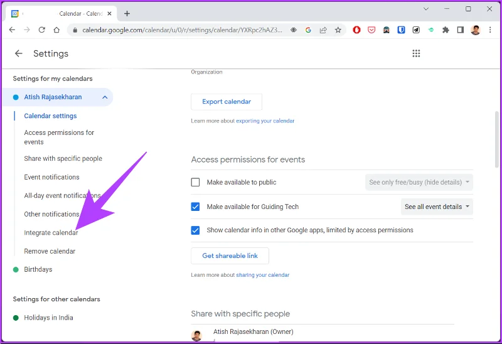Screen dimensions: 502x344
Task: Open the Pocket extension
Action: 371,30
